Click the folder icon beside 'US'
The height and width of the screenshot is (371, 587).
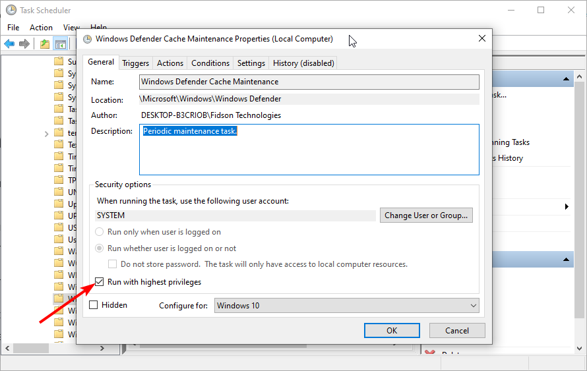[59, 227]
